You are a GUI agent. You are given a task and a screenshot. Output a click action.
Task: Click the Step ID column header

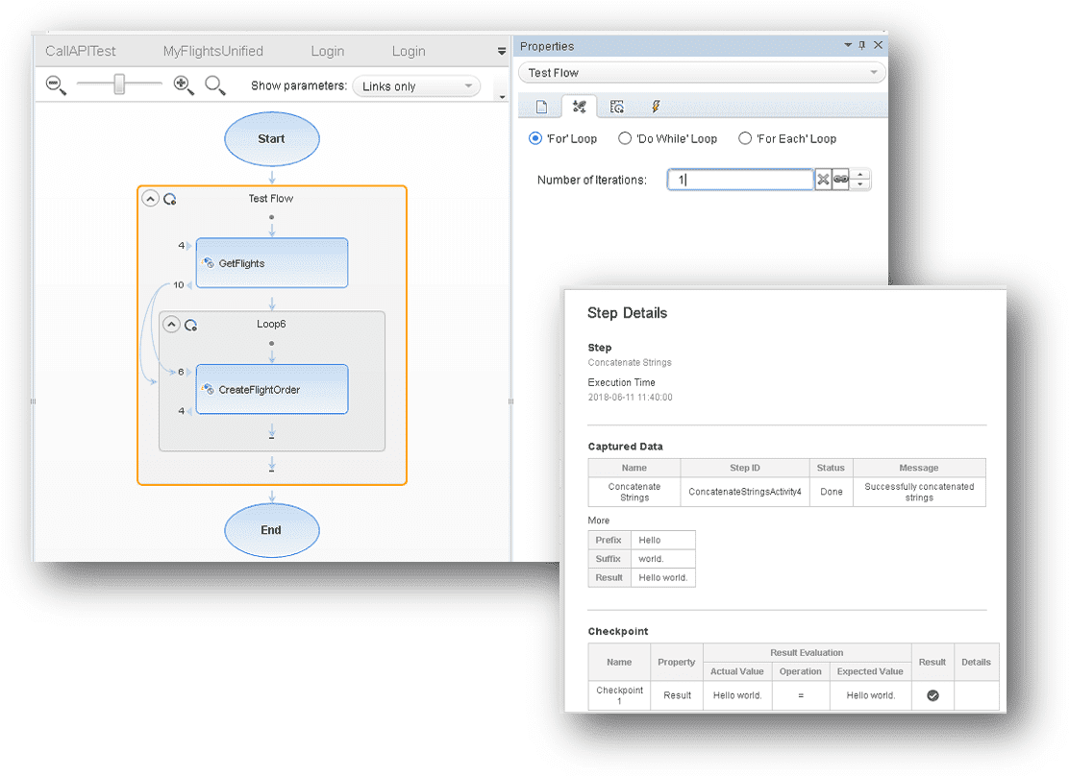(x=744, y=468)
